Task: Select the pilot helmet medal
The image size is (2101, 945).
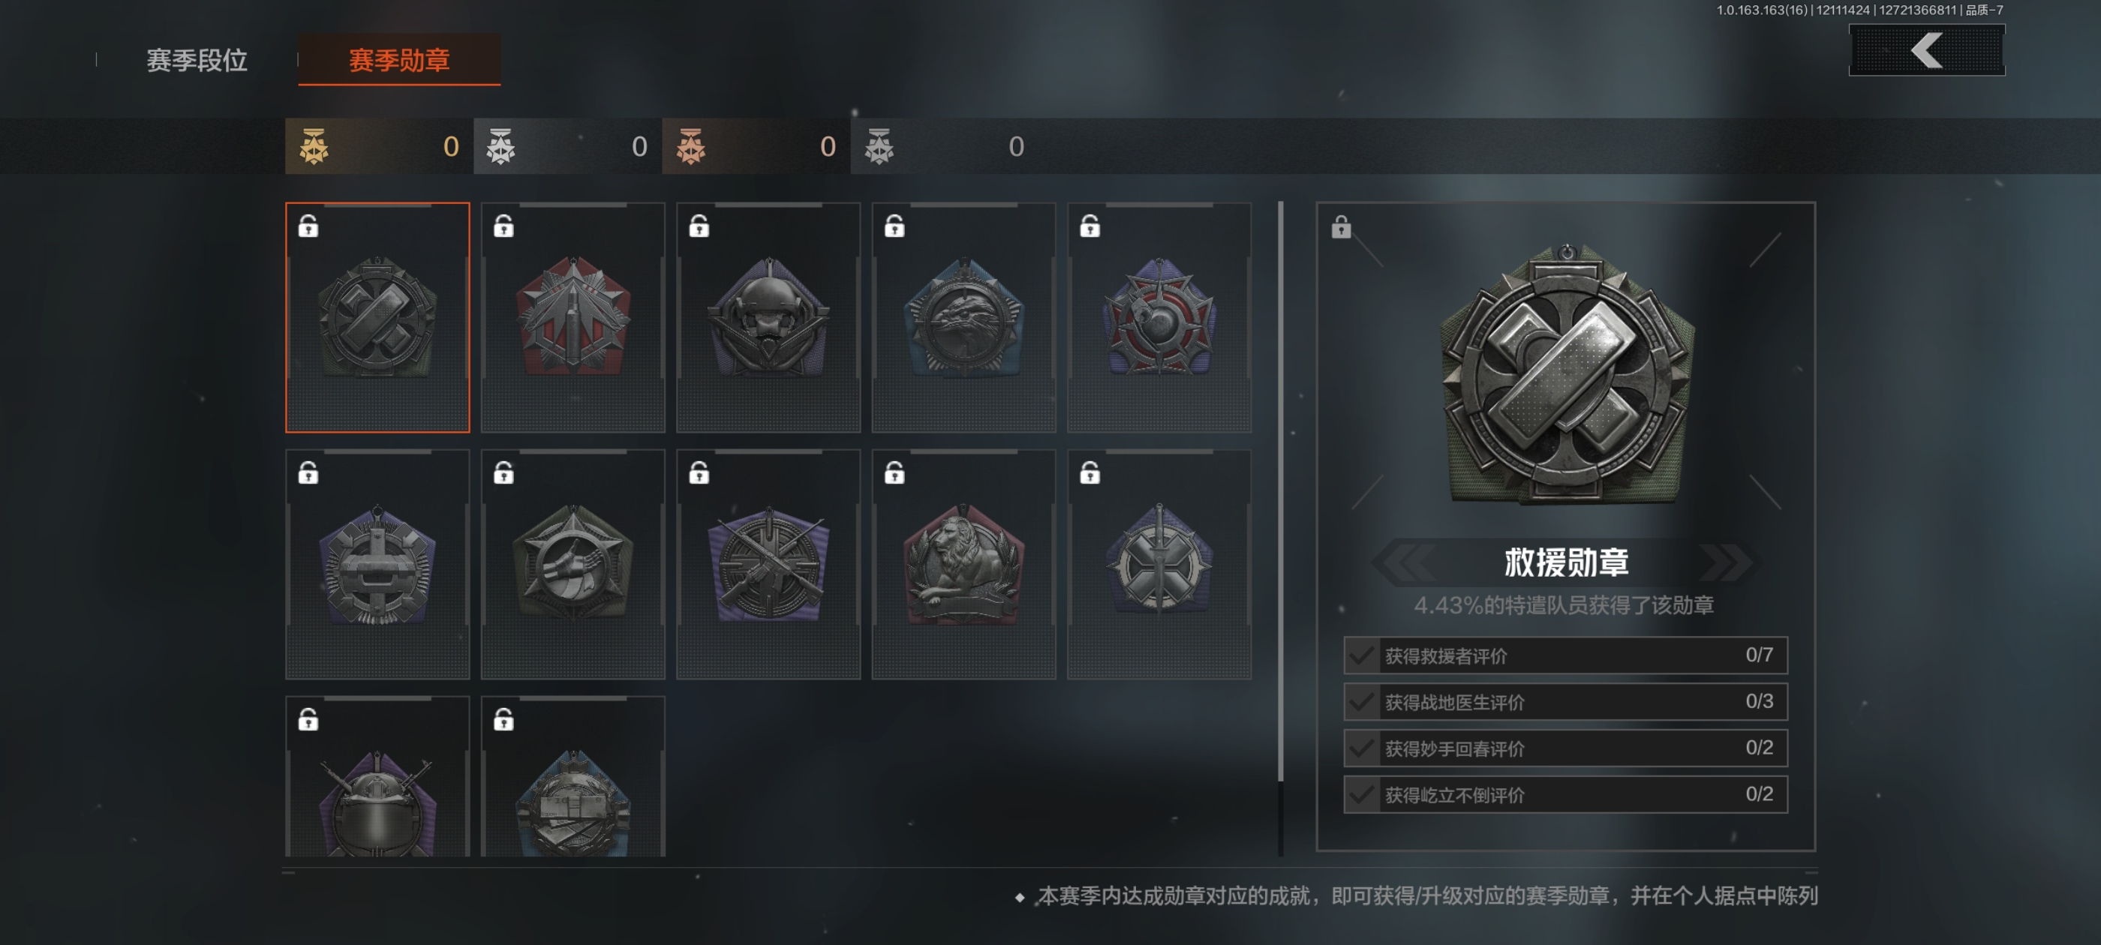Action: click(x=768, y=317)
